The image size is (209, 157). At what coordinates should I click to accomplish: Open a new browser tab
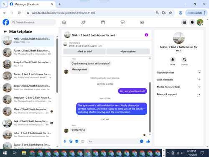59,4
